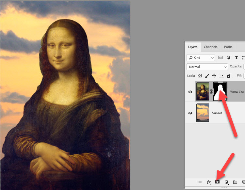Toggle the mask link chain icon
The image size is (245, 190).
click(x=211, y=92)
